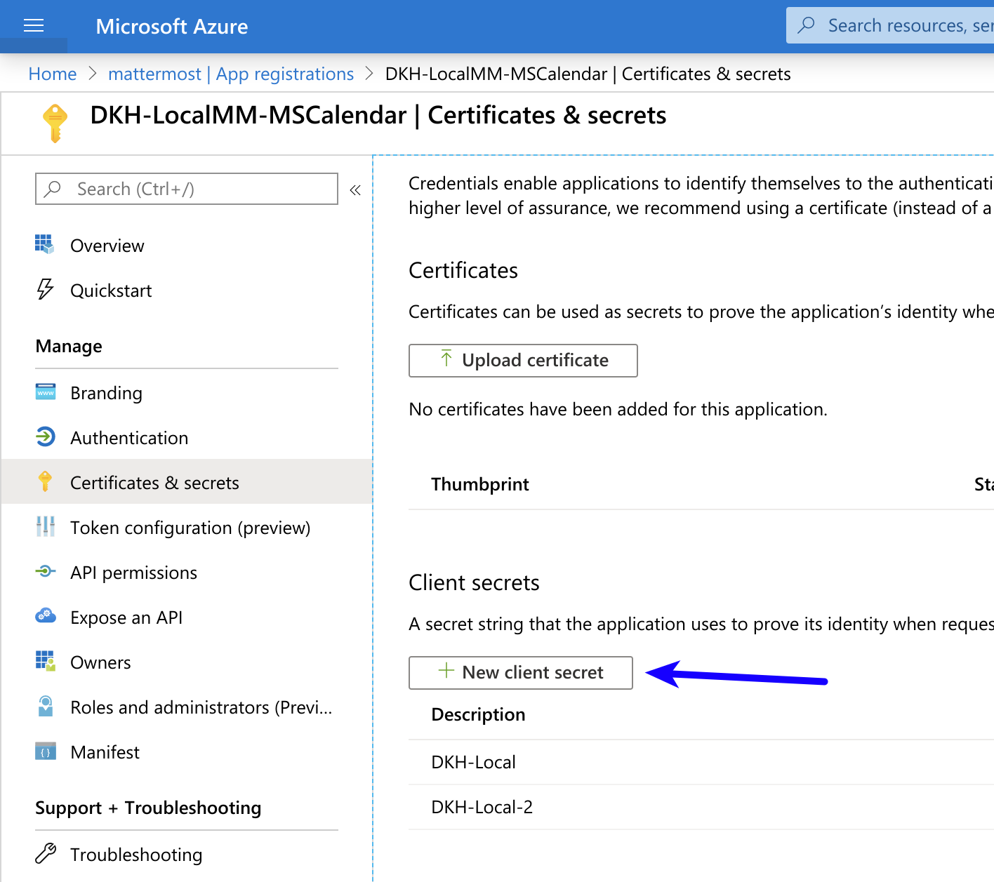
Task: Select Certificates & secrets in the sidebar
Action: click(x=154, y=482)
